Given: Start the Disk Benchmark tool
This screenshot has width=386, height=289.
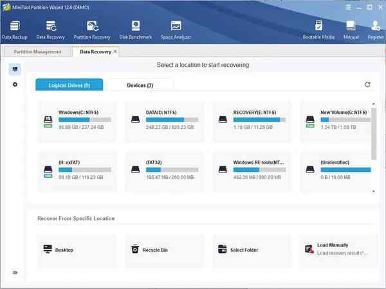Looking at the screenshot, I should pyautogui.click(x=136, y=30).
